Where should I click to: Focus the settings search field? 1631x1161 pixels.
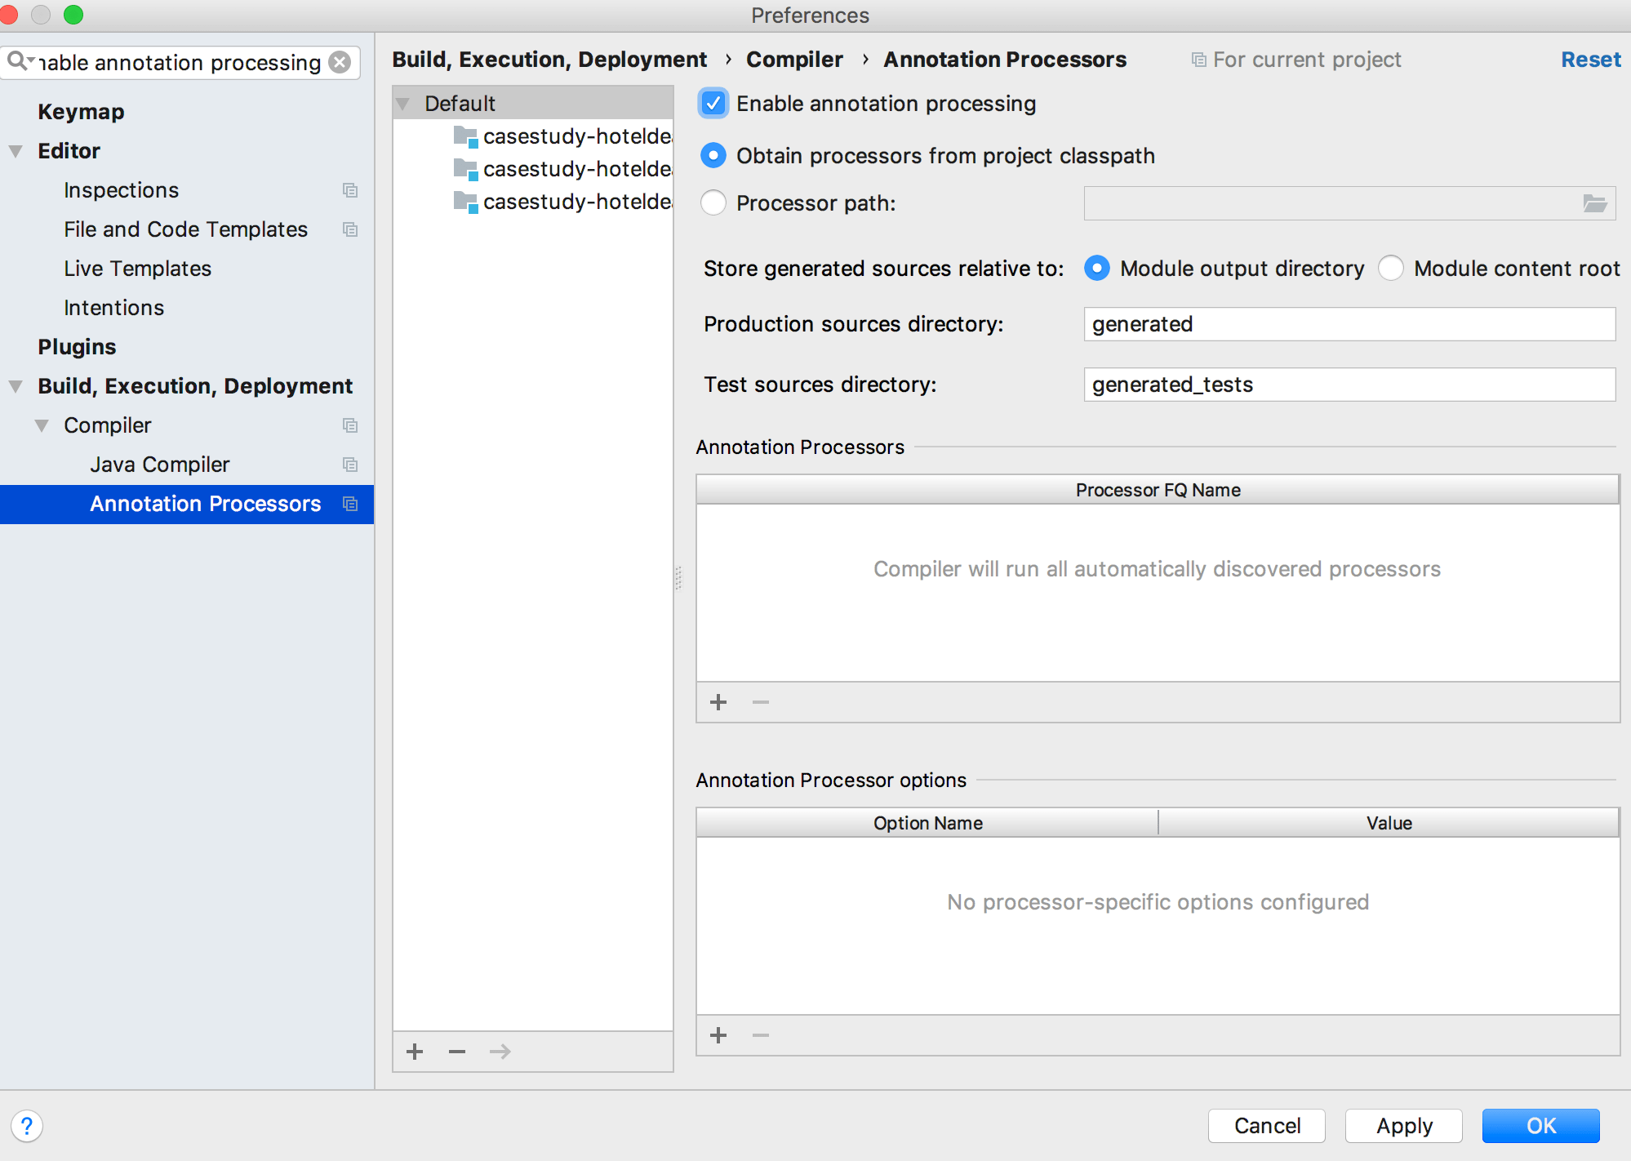coord(180,62)
